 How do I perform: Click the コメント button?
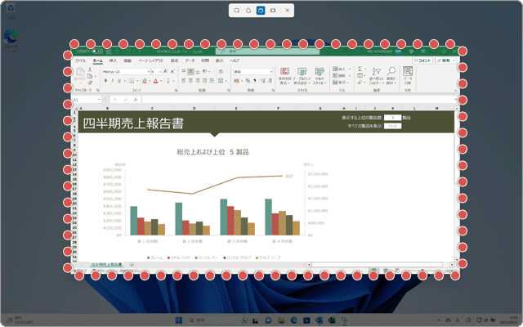pyautogui.click(x=422, y=60)
